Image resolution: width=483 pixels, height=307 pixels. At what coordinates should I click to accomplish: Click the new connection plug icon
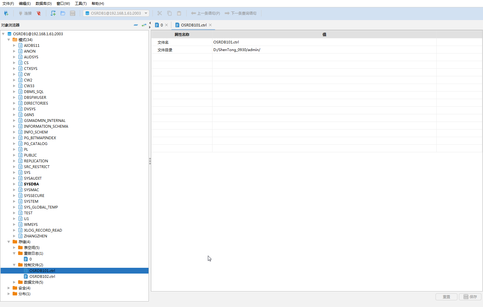6,13
